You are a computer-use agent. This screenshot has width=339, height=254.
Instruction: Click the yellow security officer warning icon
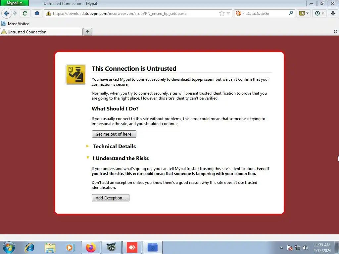coord(76,74)
